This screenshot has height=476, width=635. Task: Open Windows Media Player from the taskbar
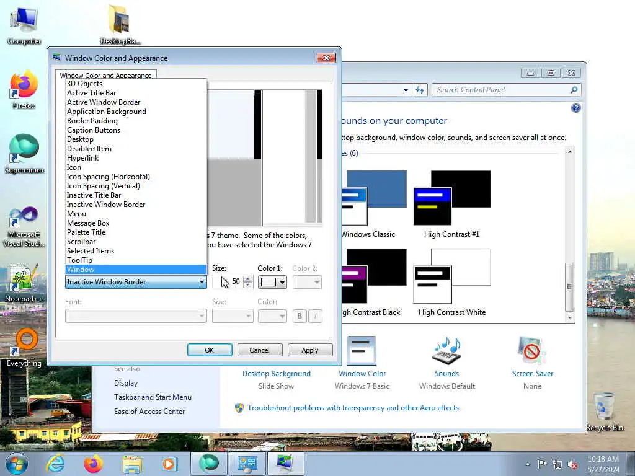169,464
